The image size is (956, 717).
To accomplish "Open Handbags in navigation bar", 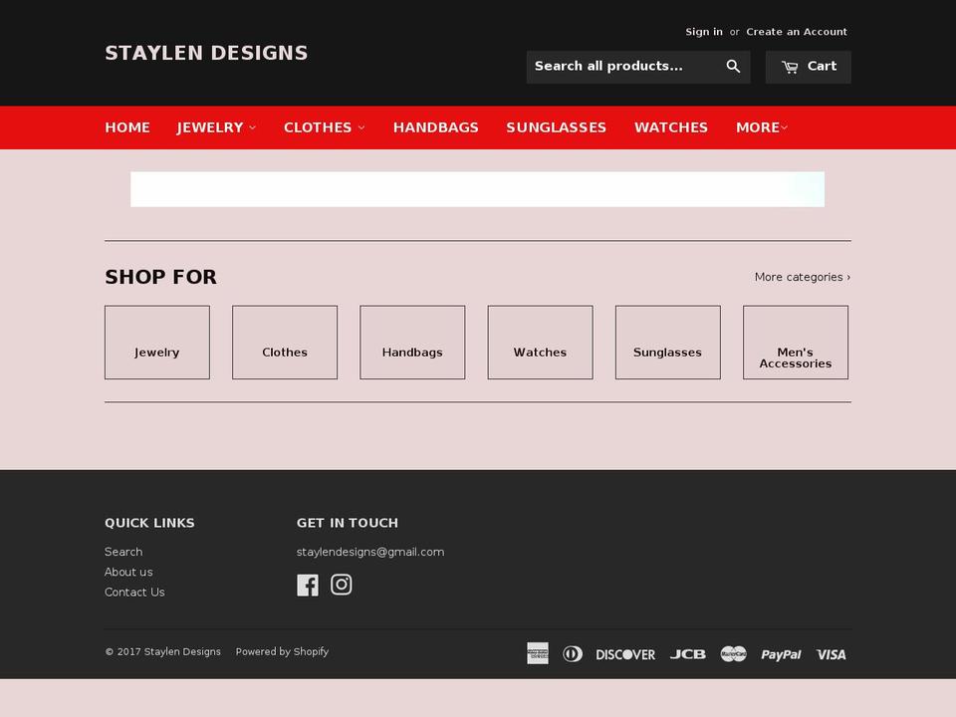I will tap(436, 127).
